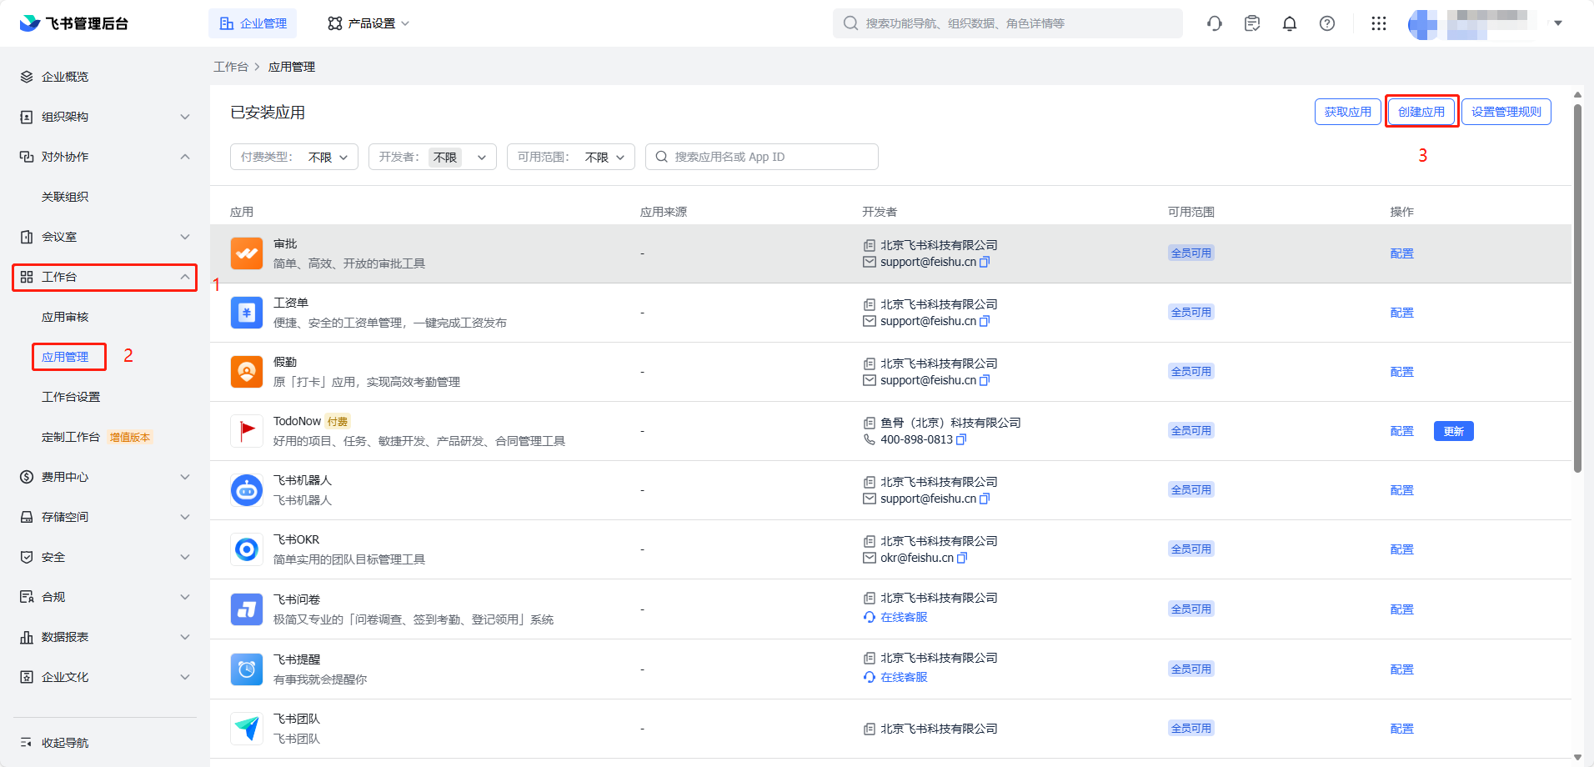The width and height of the screenshot is (1594, 767).
Task: Copy support email for 工资单 app
Action: tap(985, 321)
